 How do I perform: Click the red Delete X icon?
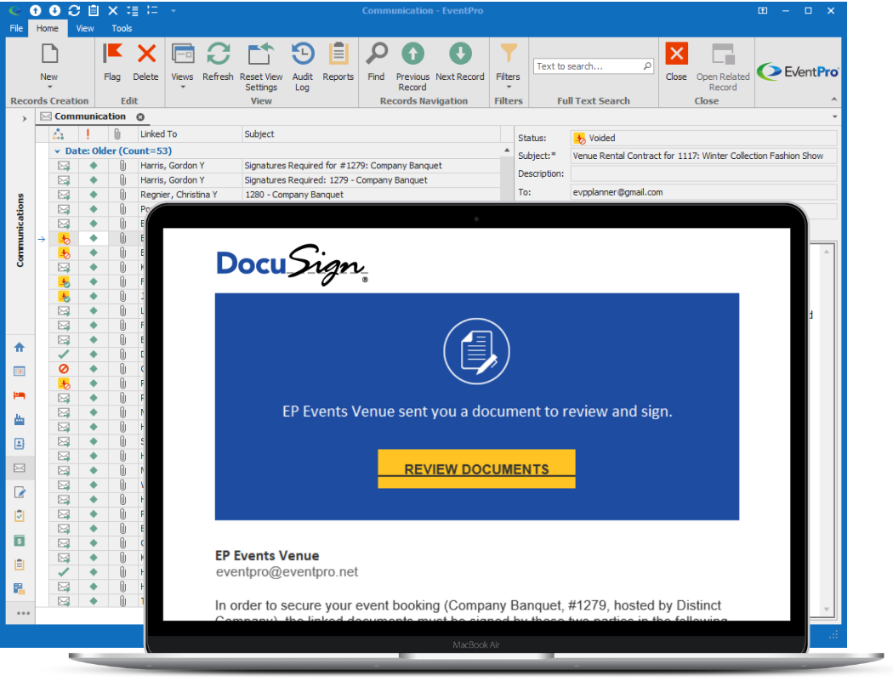[146, 54]
